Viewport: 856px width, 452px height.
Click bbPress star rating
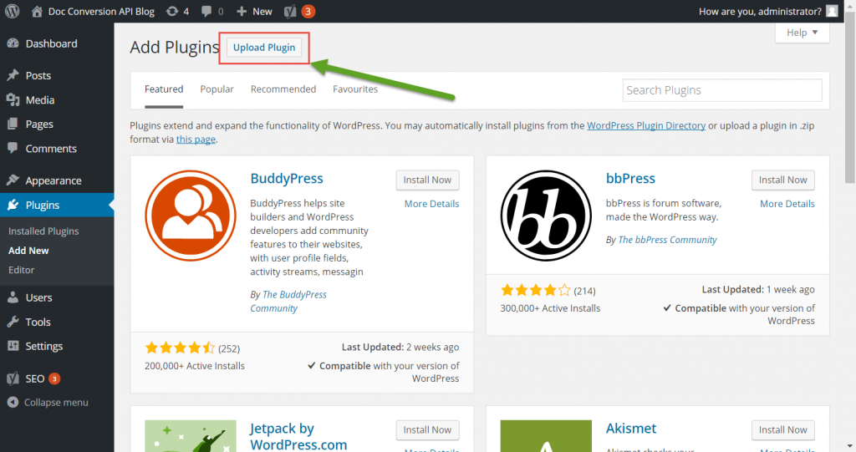click(x=536, y=290)
